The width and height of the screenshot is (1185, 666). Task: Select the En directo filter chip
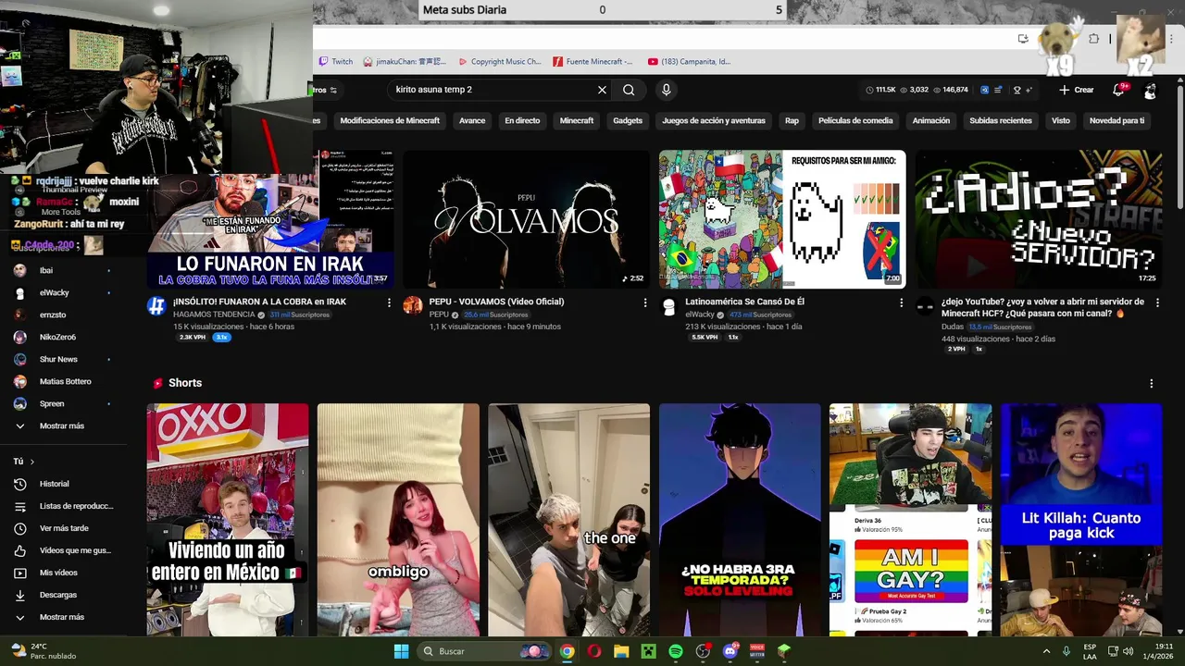point(522,120)
